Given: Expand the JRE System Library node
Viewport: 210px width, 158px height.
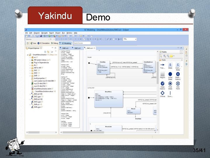Looking at the screenshot, I should pyautogui.click(x=30, y=60).
